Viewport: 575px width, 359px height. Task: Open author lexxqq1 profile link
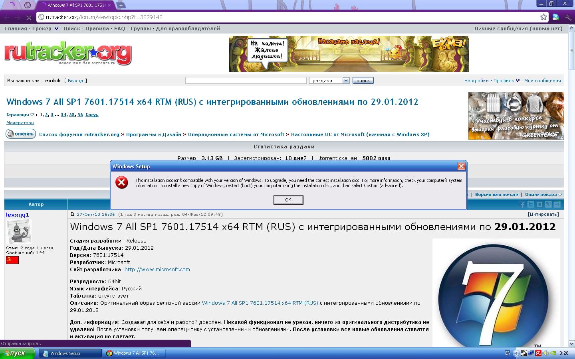(x=18, y=215)
